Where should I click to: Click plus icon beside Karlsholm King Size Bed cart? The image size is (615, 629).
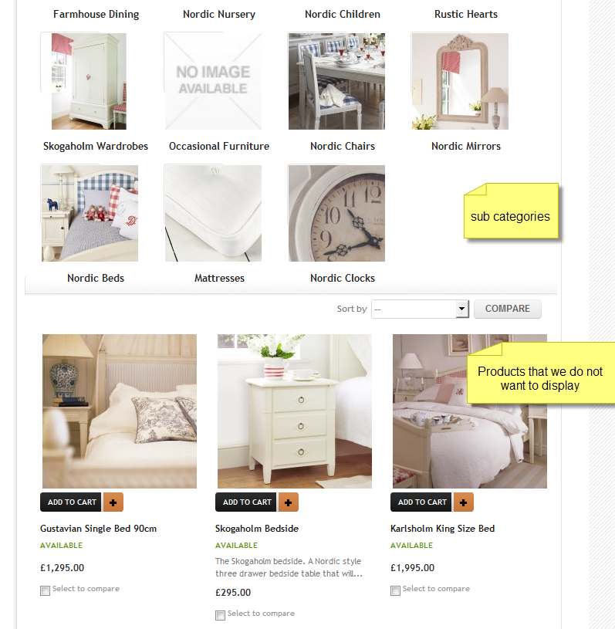(x=463, y=502)
